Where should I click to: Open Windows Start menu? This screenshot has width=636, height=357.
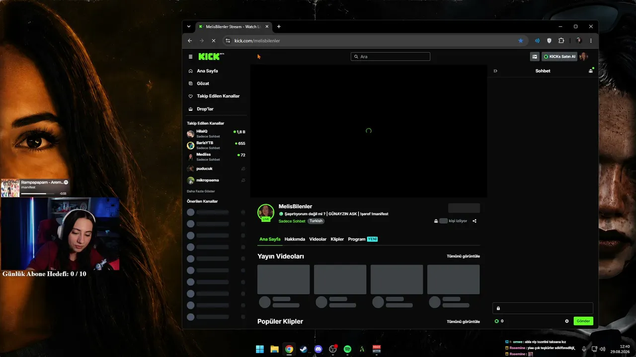260,349
